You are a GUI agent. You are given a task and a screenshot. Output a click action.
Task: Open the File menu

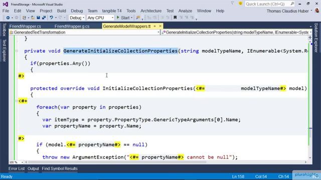(6, 11)
